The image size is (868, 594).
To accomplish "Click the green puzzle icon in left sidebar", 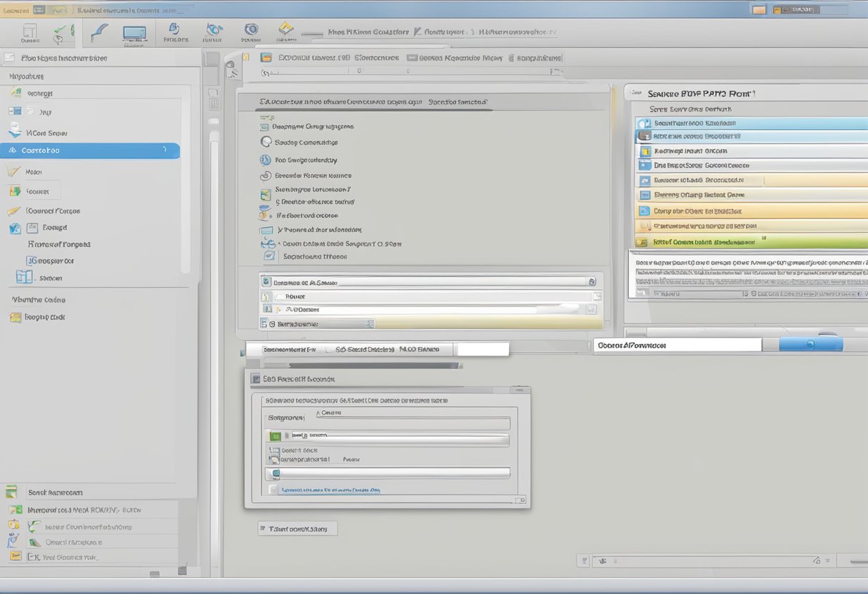I will click(14, 191).
